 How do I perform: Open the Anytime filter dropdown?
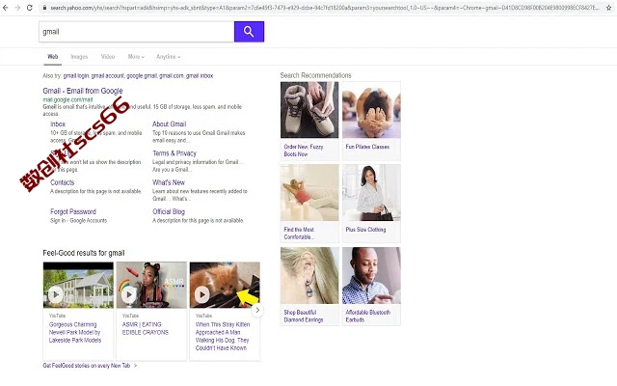168,57
